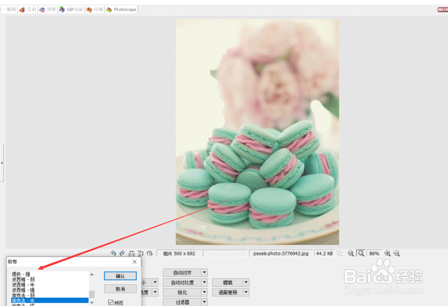Open the 遮蔽差别 dropdown arrow

click(x=246, y=292)
